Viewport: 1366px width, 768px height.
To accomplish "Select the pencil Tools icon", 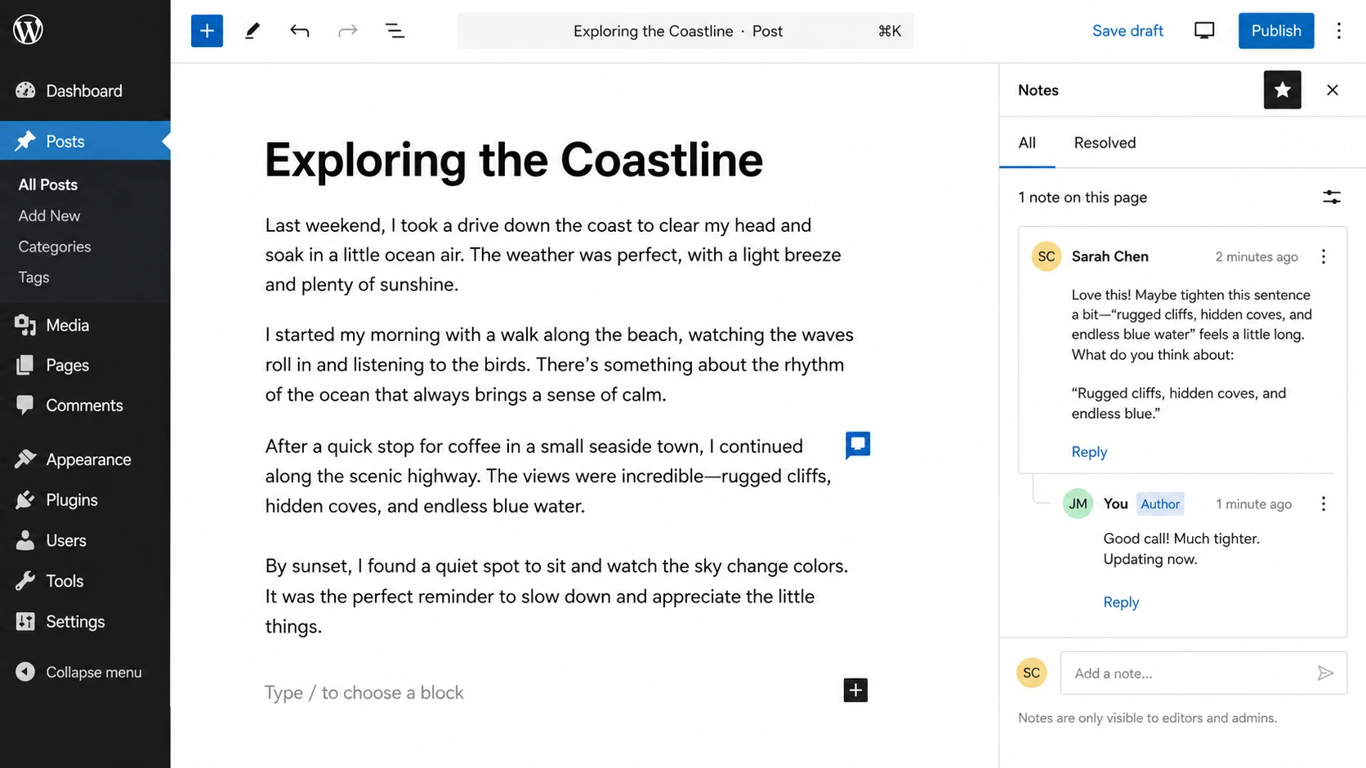I will click(x=252, y=31).
